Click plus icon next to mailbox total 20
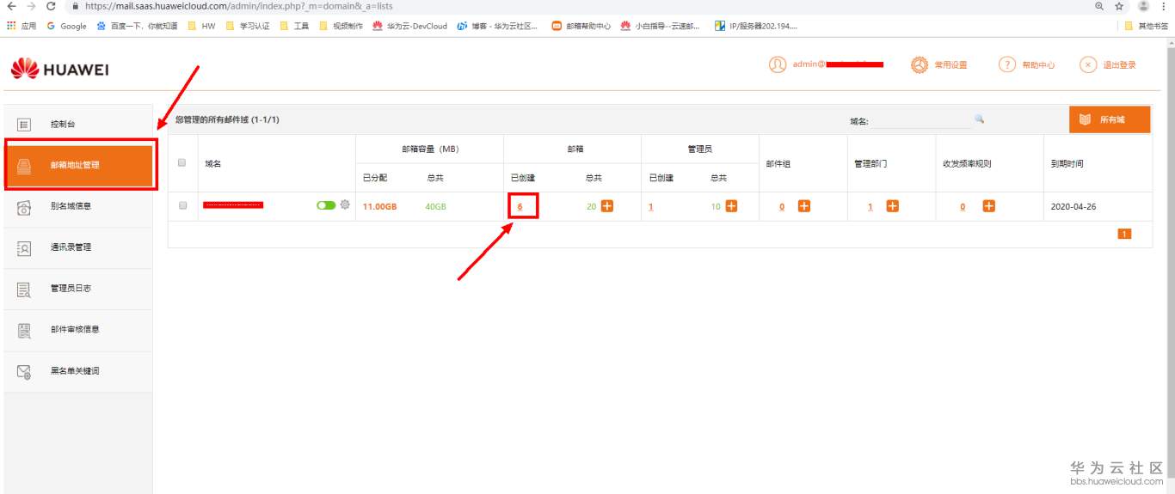1175x494 pixels. tap(607, 206)
